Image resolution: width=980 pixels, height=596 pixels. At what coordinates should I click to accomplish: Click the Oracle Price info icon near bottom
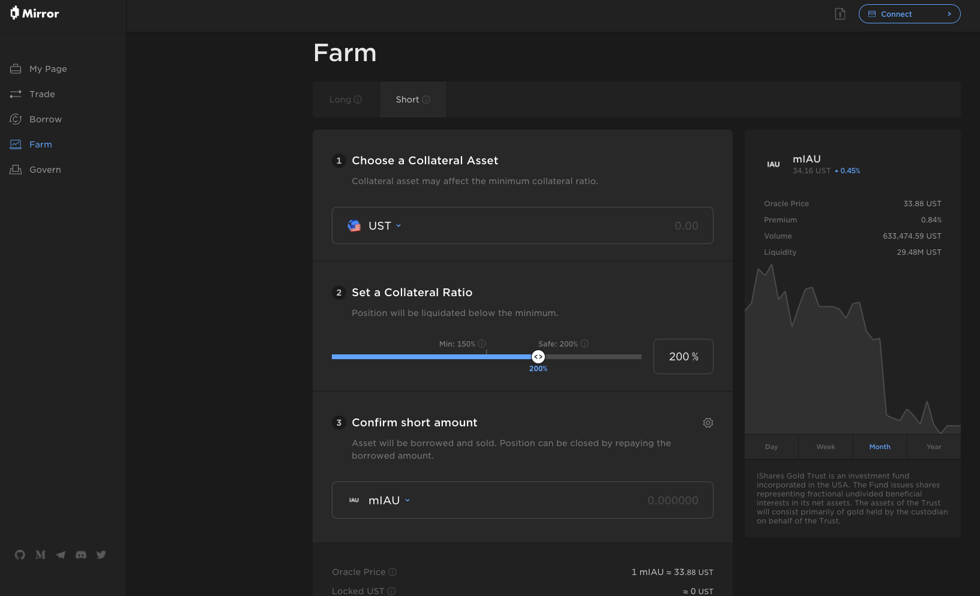[x=392, y=572]
